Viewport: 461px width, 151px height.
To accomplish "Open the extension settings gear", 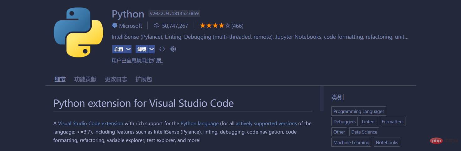I will [173, 49].
